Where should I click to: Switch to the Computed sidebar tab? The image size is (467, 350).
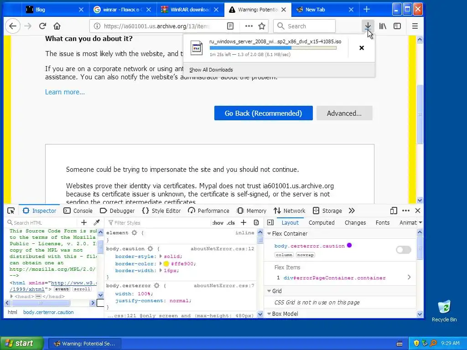pos(322,222)
